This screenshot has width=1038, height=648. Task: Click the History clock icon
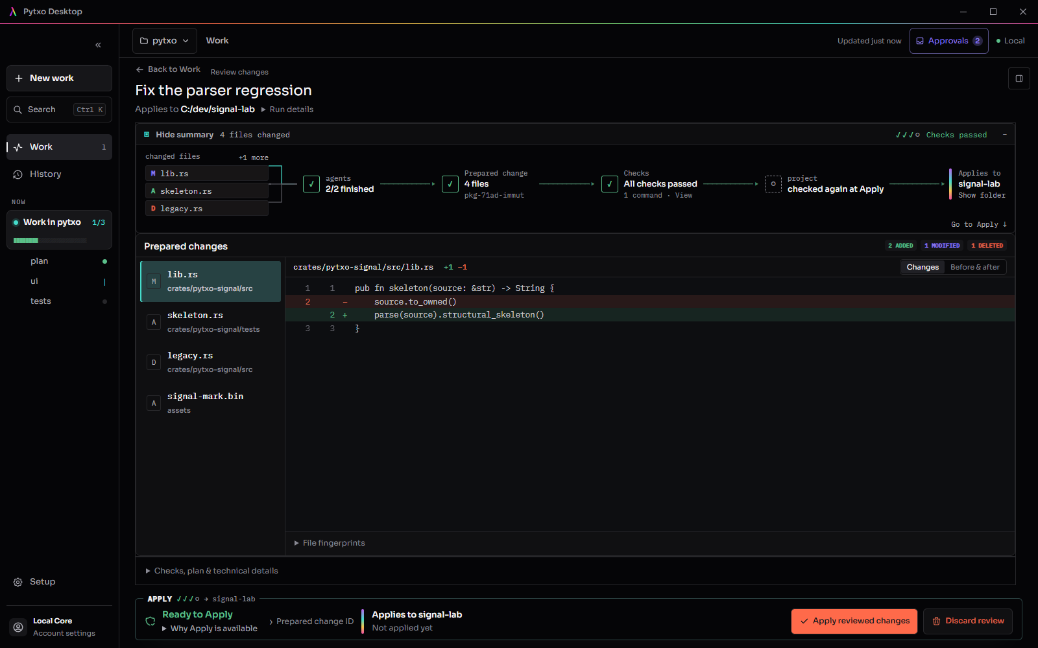[18, 174]
